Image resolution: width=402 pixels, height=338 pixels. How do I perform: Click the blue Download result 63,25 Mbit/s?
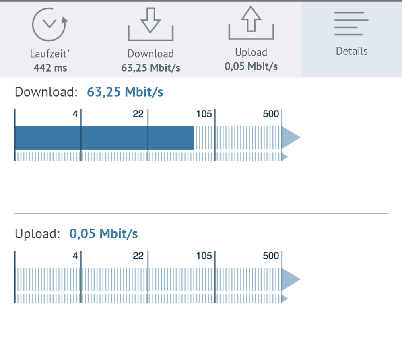[125, 92]
